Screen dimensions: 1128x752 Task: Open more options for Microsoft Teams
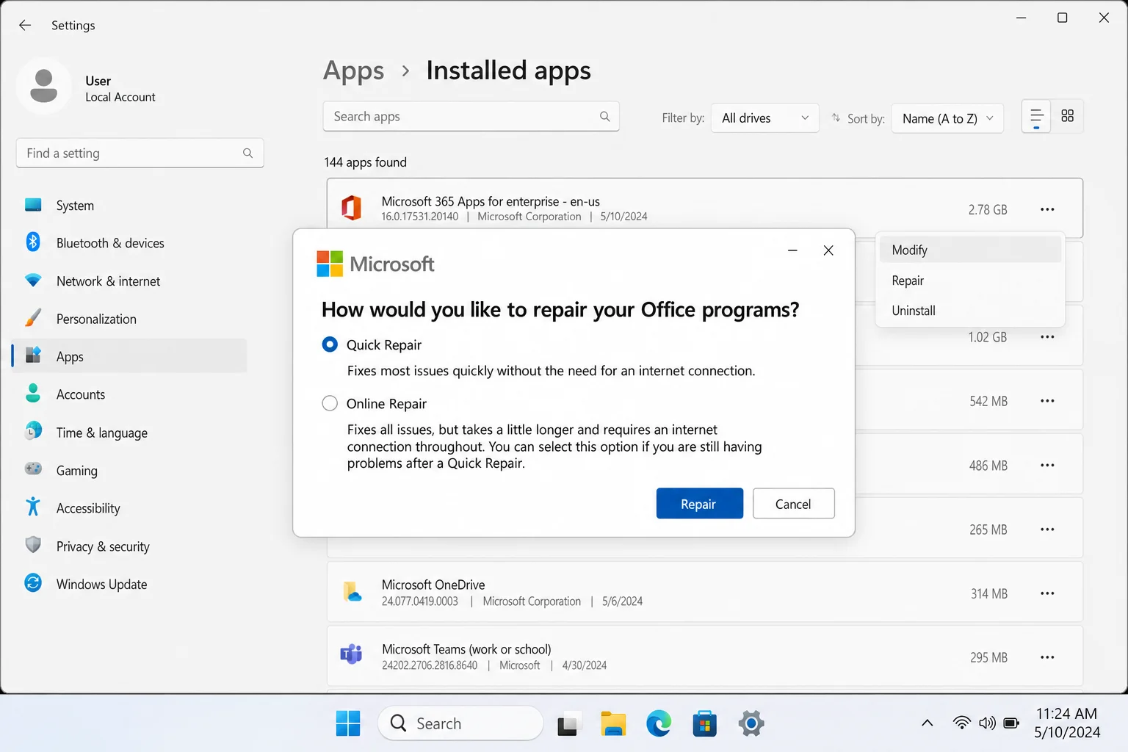(1047, 657)
